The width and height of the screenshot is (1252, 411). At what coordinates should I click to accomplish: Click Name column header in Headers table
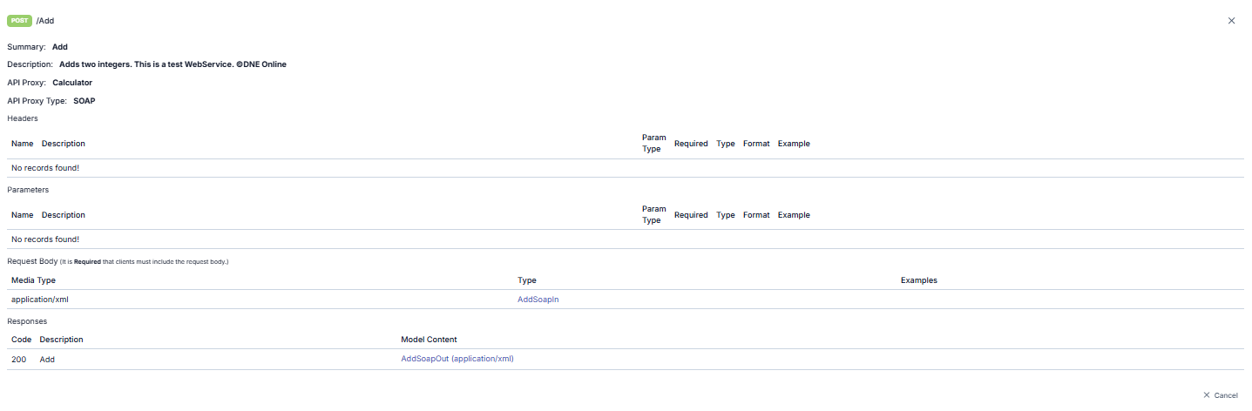coord(22,144)
